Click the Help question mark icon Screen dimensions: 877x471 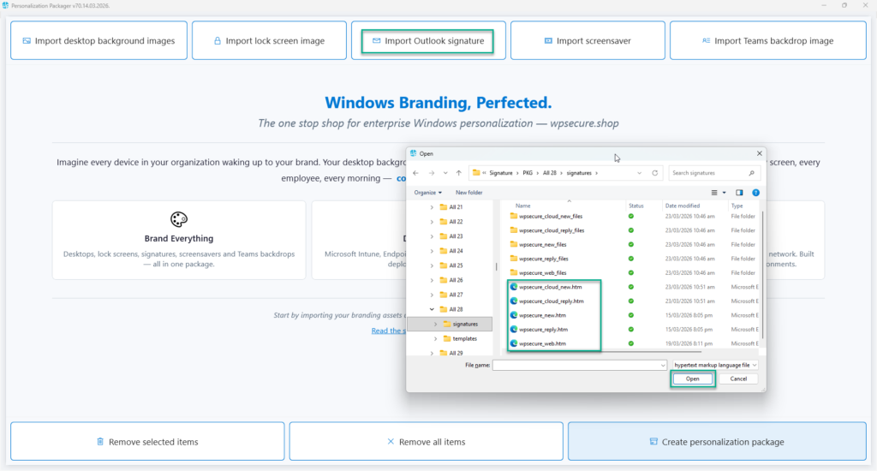pos(755,193)
